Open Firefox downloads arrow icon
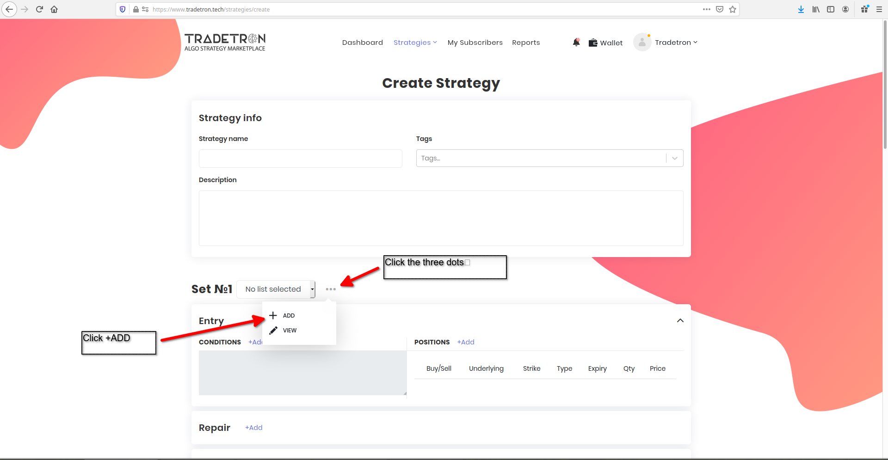 pyautogui.click(x=801, y=9)
